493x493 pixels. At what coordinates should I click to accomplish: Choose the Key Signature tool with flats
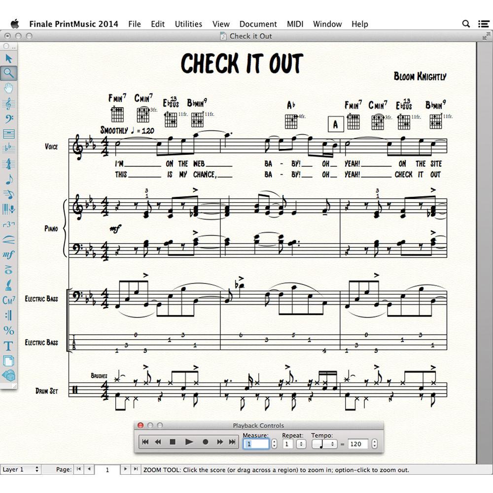click(8, 149)
